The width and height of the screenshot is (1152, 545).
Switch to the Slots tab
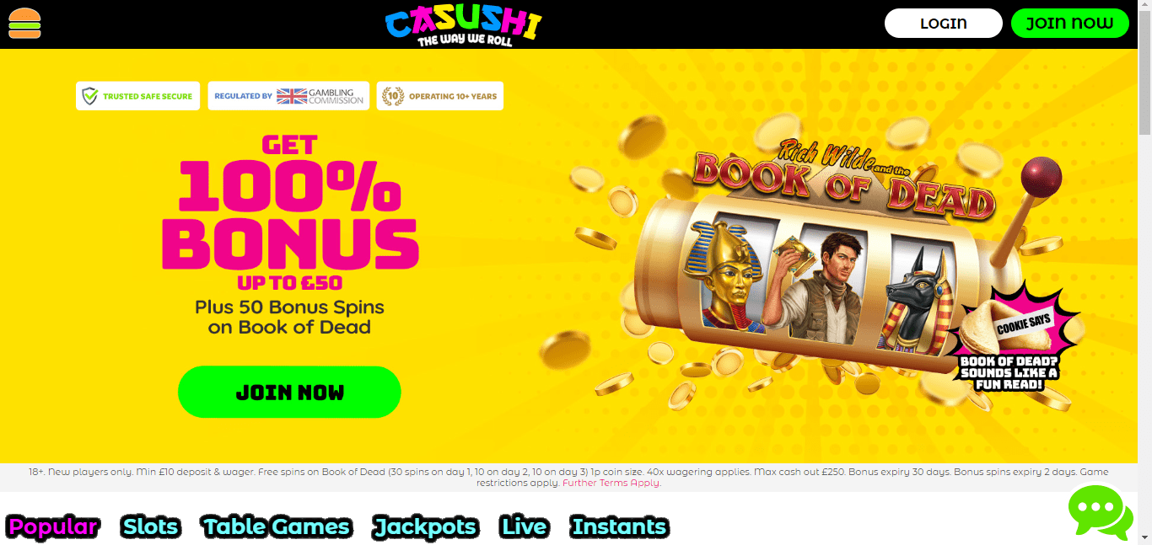tap(150, 527)
